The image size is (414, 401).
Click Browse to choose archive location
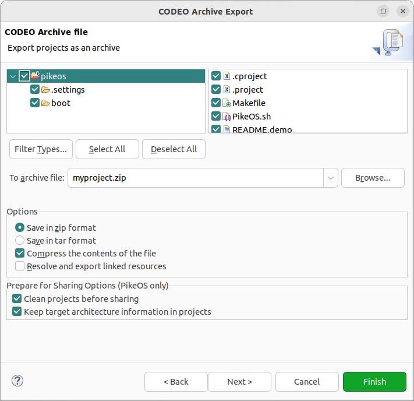373,178
